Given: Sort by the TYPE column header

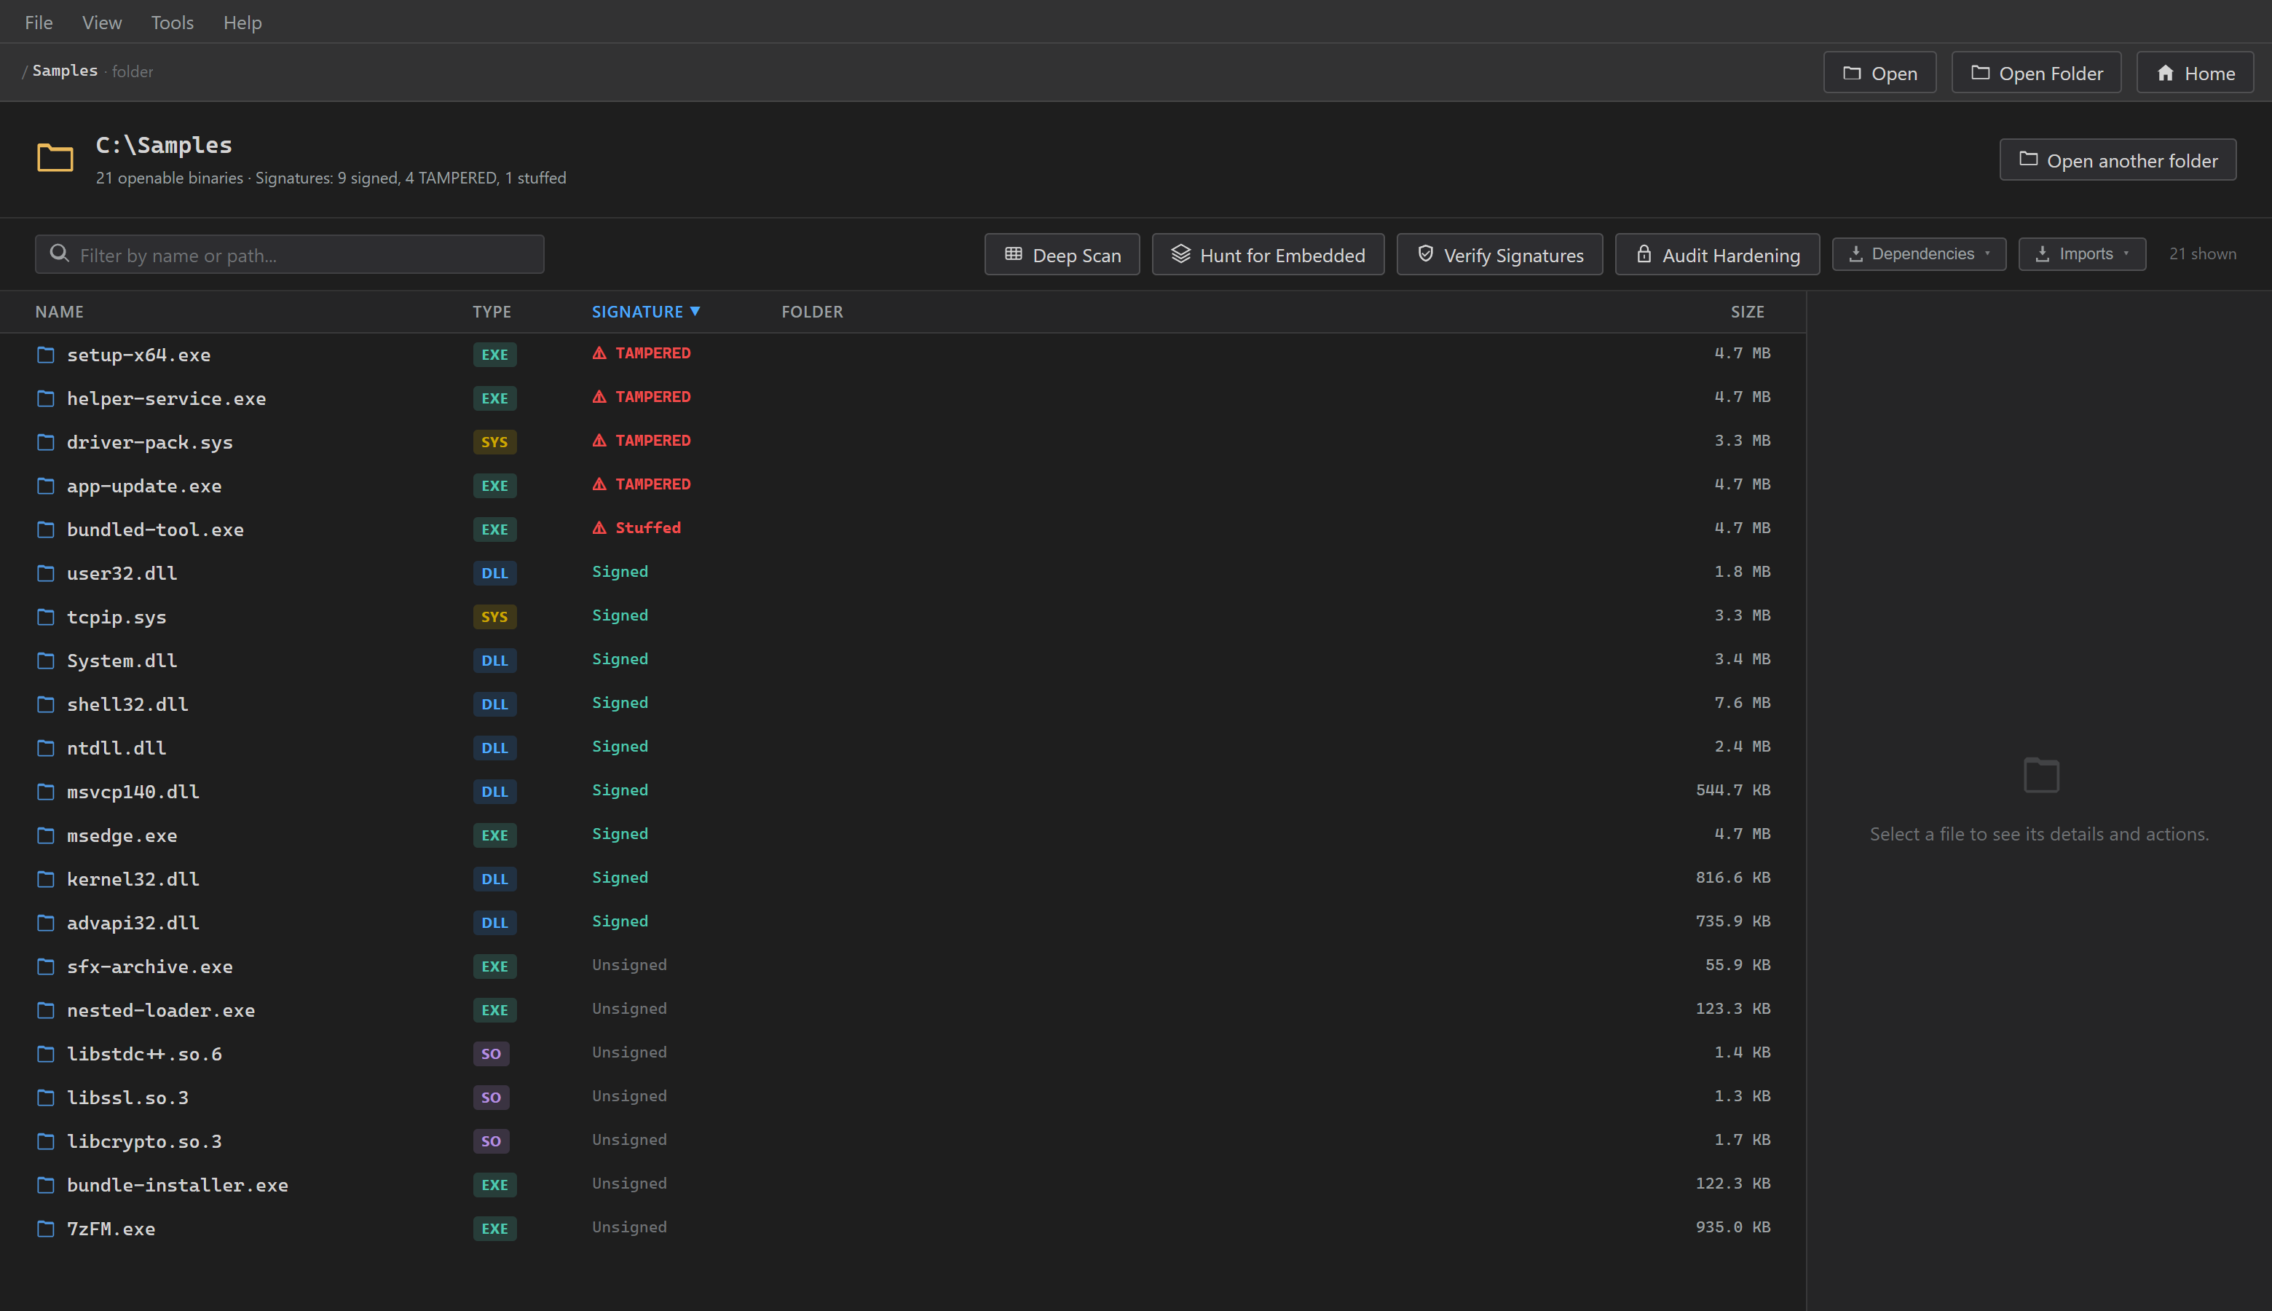Looking at the screenshot, I should (492, 312).
